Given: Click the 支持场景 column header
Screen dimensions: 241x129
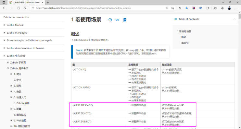Looking at the screenshot, I should (144, 65).
